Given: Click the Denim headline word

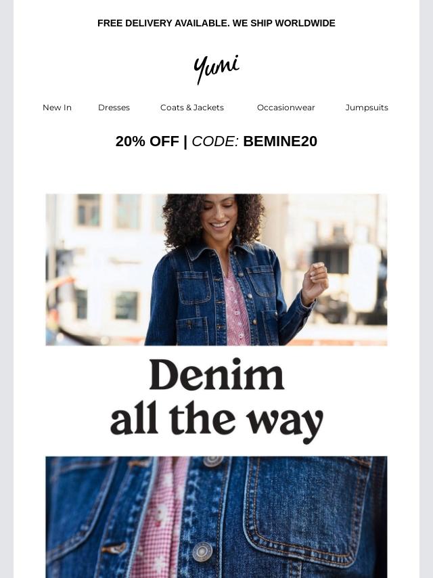Looking at the screenshot, I should [x=216, y=374].
